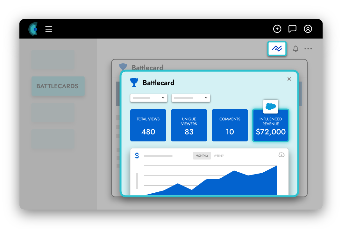Open the three-dot more options menu

pos(308,49)
